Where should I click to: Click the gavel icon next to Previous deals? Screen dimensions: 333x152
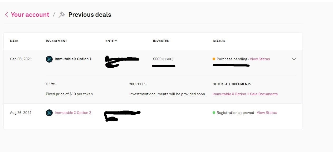click(x=62, y=15)
